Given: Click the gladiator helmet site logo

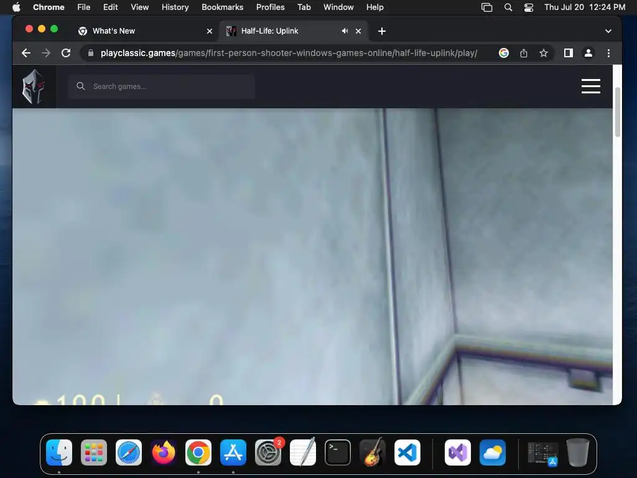Looking at the screenshot, I should point(34,86).
